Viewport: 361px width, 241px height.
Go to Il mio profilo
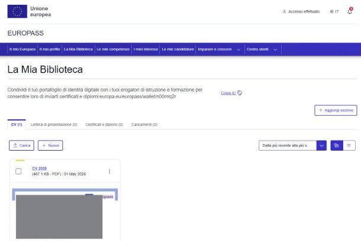[x=50, y=50]
